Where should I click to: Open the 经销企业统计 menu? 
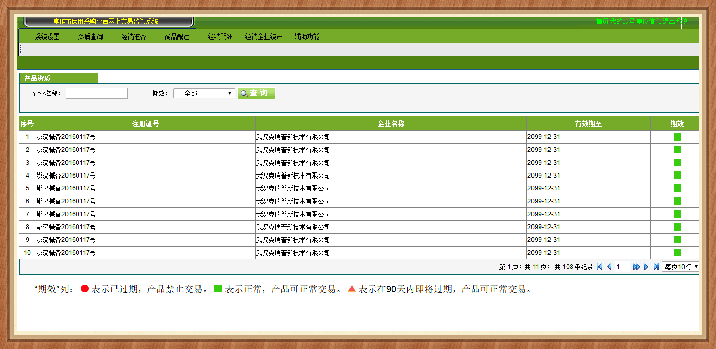coord(263,37)
